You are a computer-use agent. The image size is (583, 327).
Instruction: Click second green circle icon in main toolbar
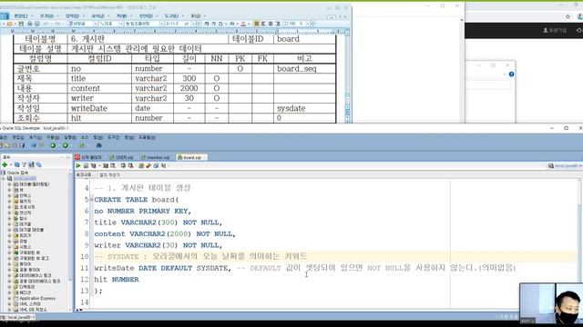click(66, 145)
